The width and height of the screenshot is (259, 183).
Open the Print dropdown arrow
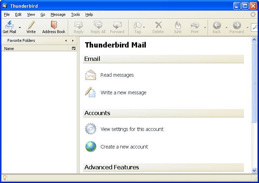coord(205,27)
